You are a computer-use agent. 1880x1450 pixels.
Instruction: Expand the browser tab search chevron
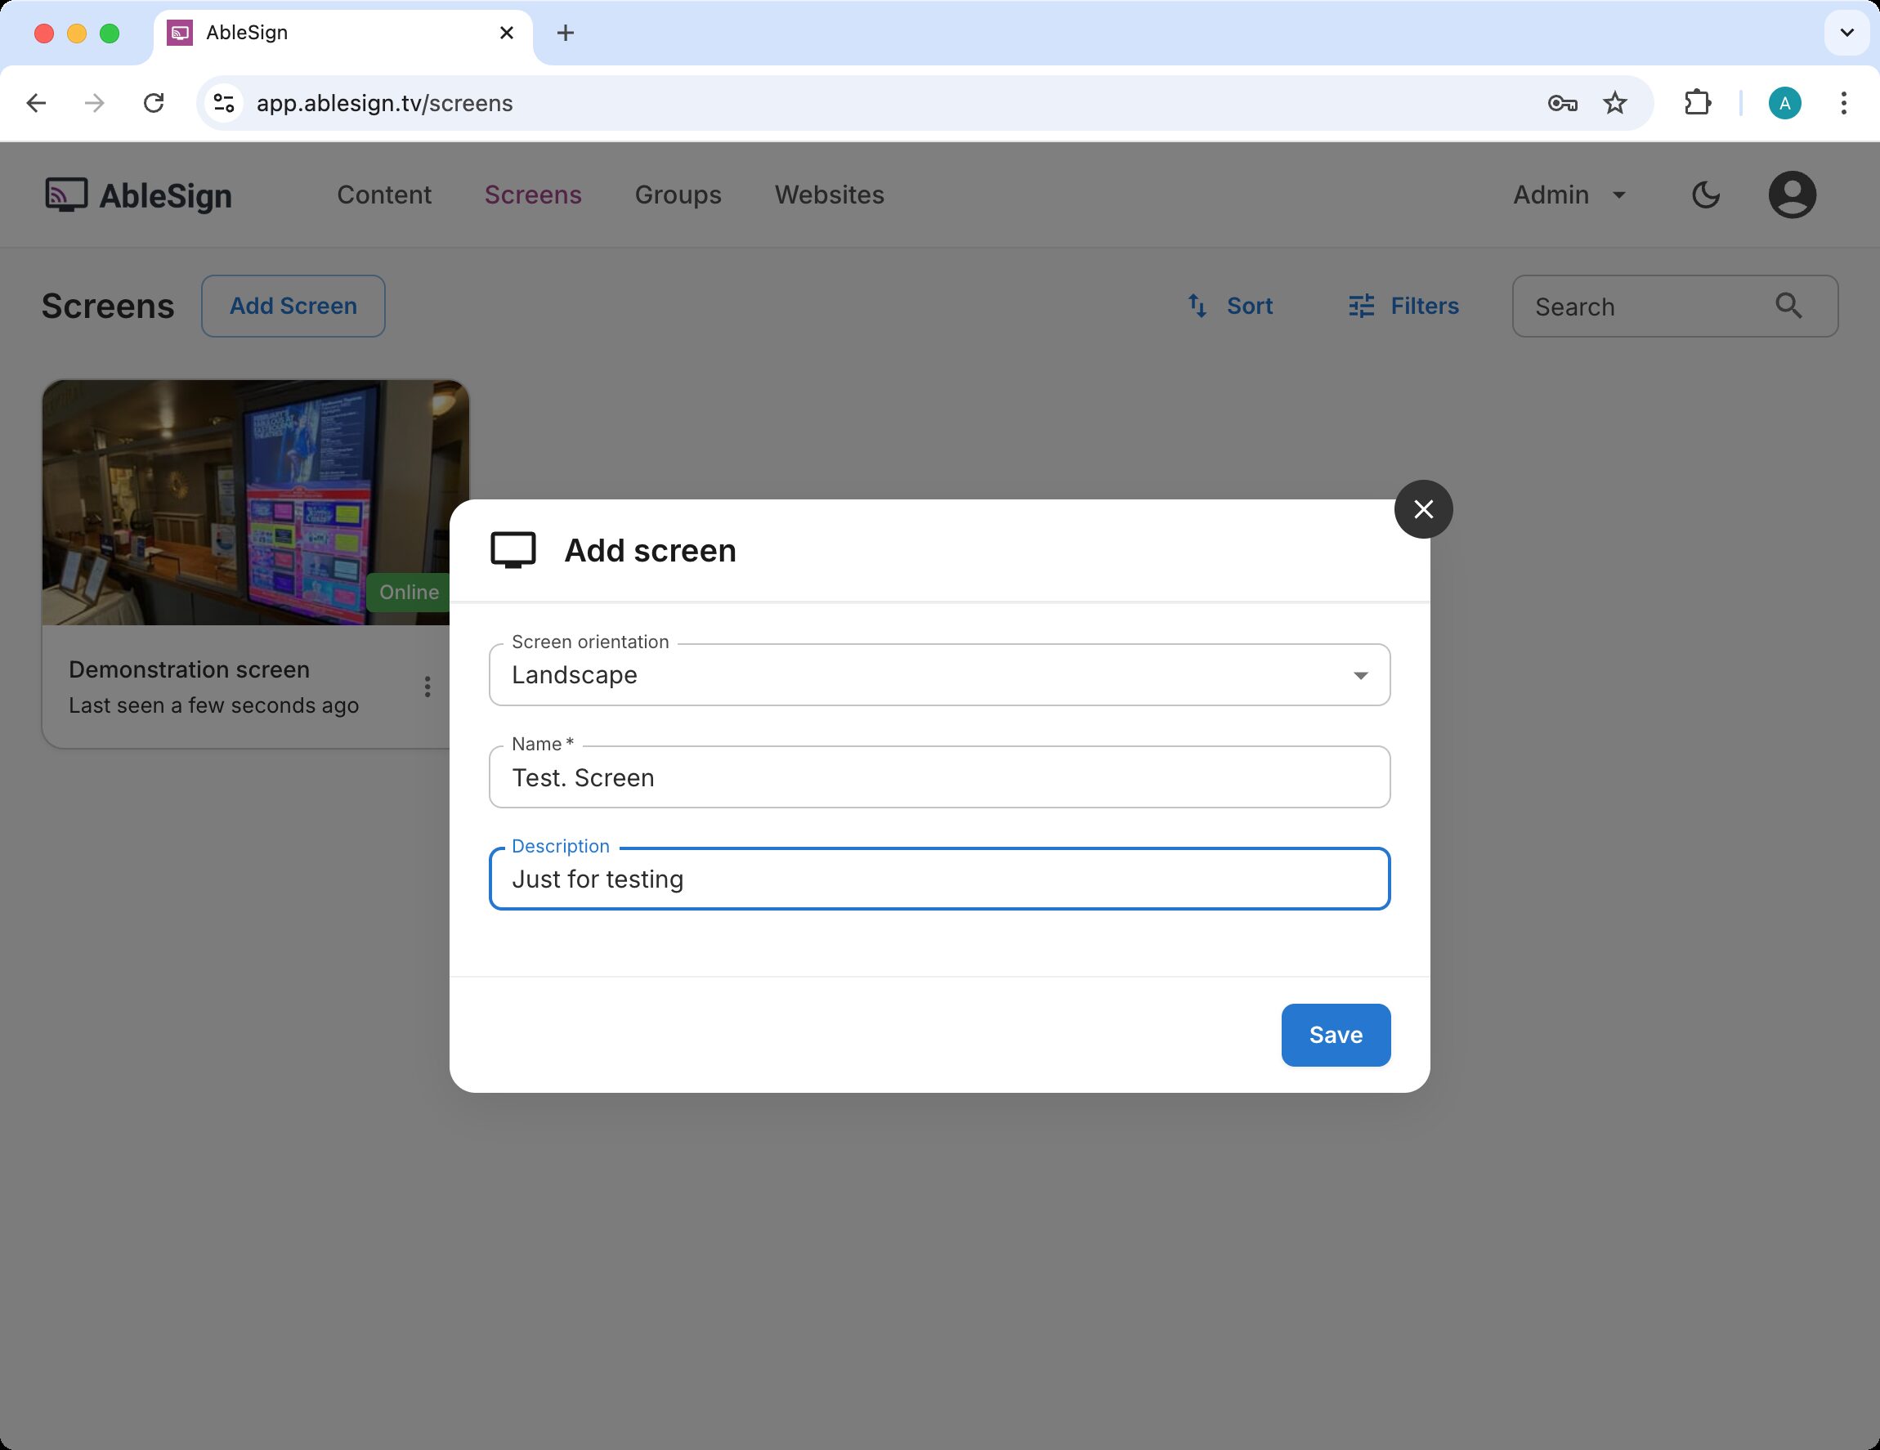[x=1846, y=33]
